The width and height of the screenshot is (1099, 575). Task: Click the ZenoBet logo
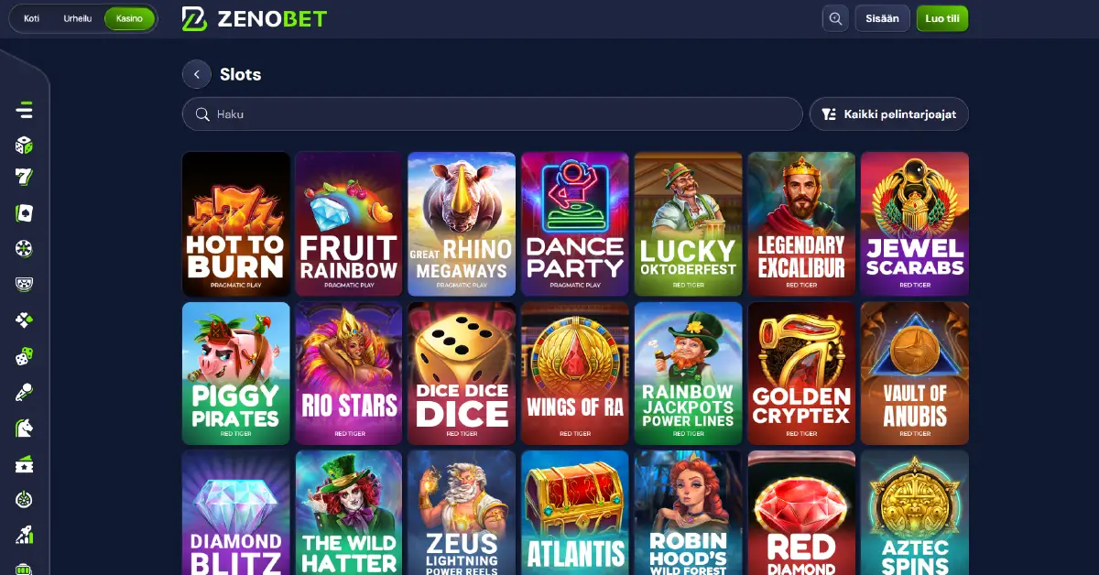[x=255, y=18]
